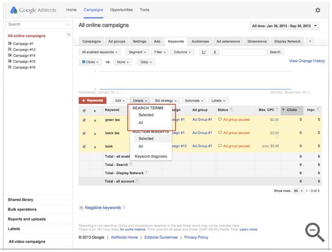Open the more tabs arrow dropdown
The height and width of the screenshot is (252, 332).
click(x=310, y=41)
